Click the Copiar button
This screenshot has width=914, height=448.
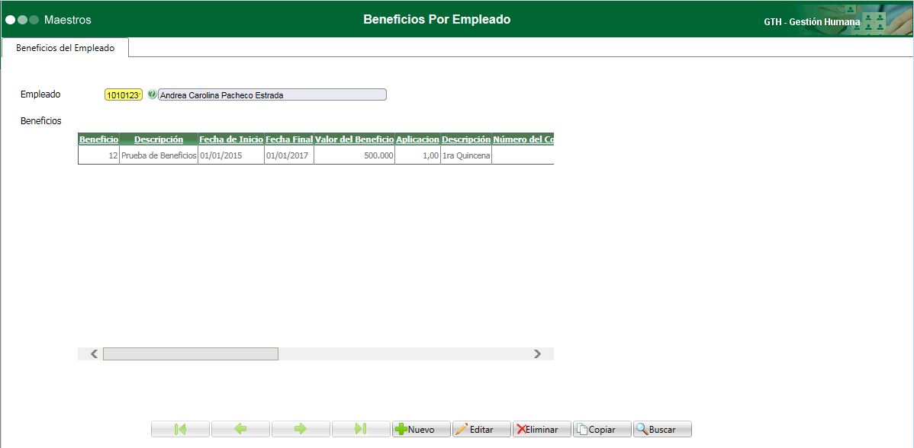pyautogui.click(x=602, y=430)
